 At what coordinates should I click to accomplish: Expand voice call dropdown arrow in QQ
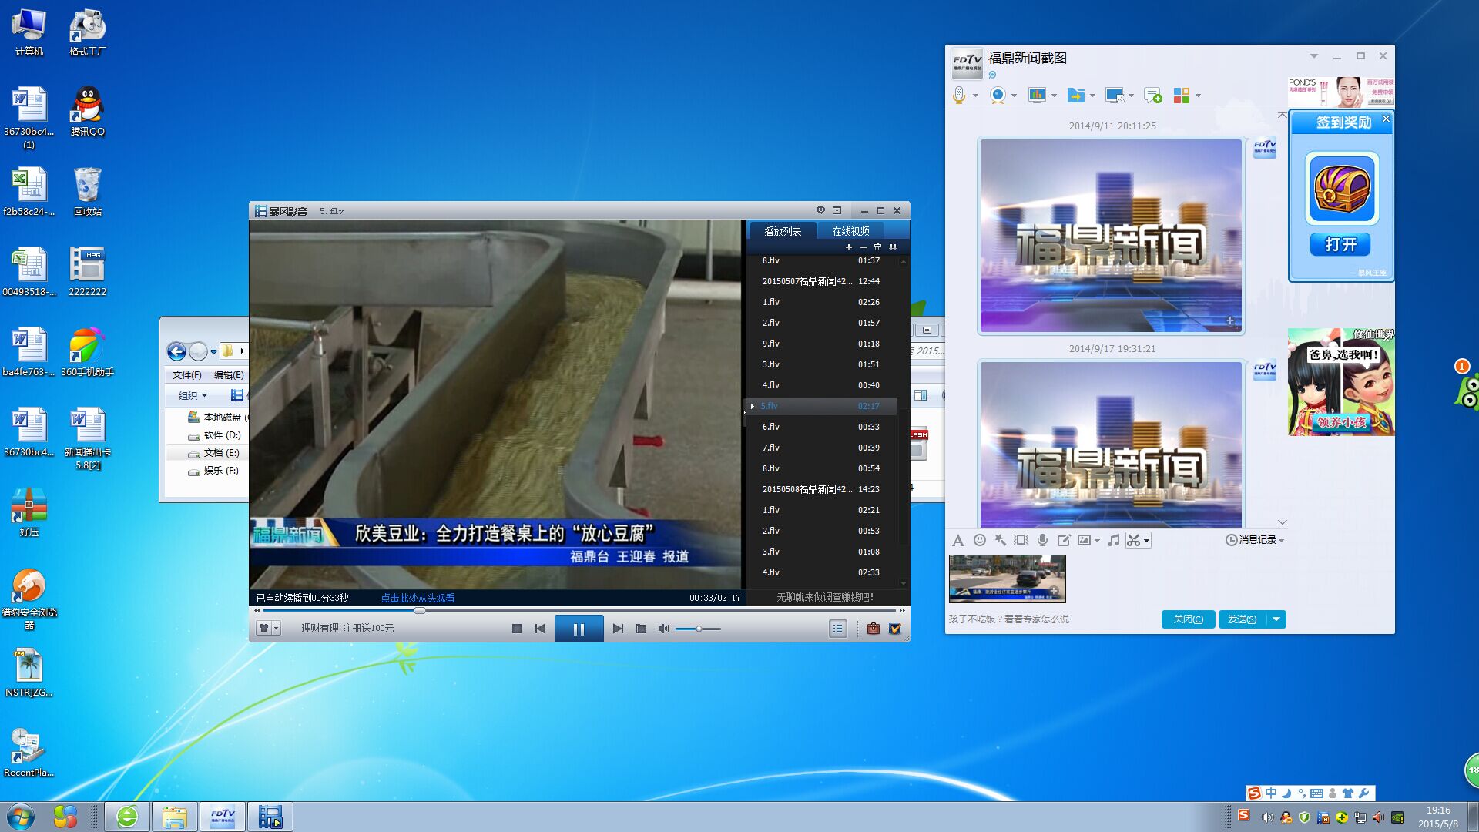click(975, 96)
